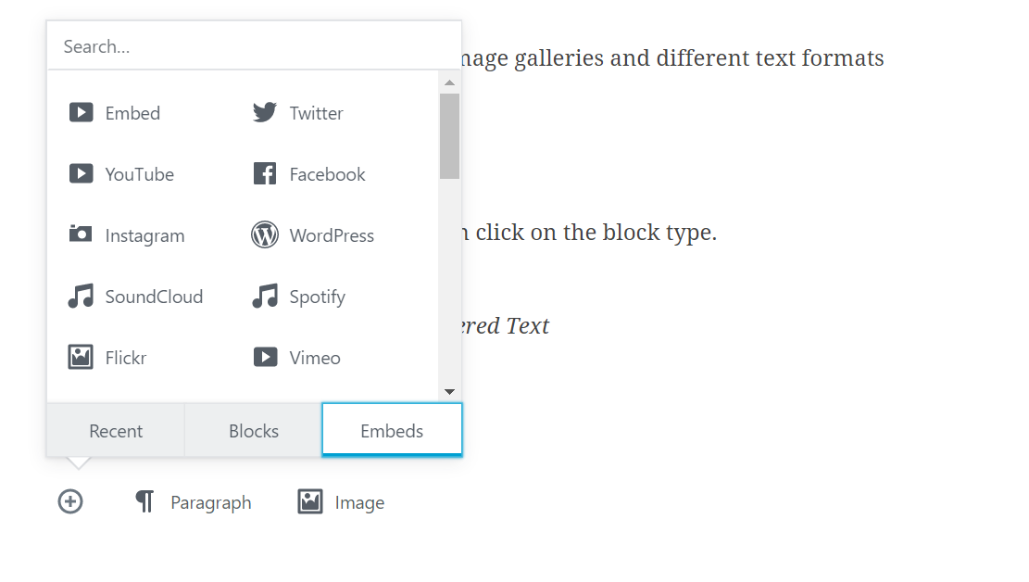Click the scrollbar down arrow
The height and width of the screenshot is (582, 1029).
[x=449, y=391]
